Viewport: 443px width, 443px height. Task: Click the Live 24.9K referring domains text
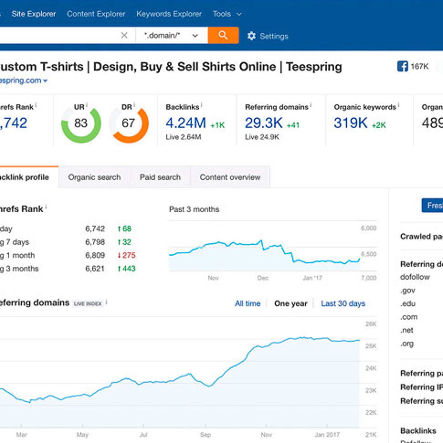(x=262, y=137)
